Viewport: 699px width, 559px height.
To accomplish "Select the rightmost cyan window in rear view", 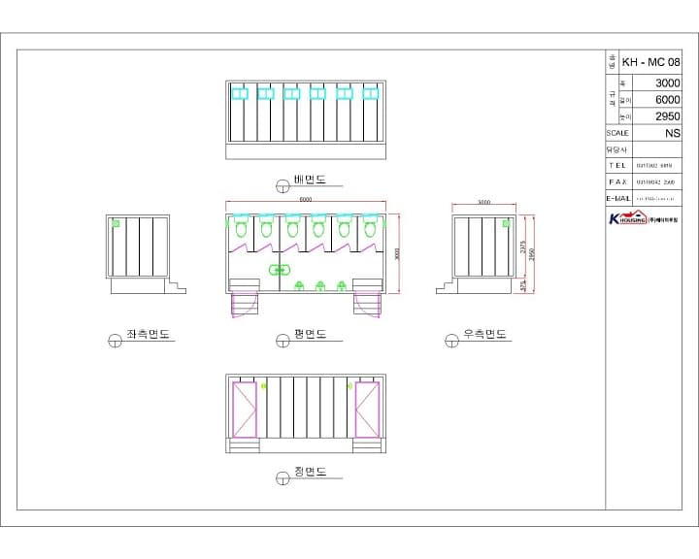I will click(371, 93).
